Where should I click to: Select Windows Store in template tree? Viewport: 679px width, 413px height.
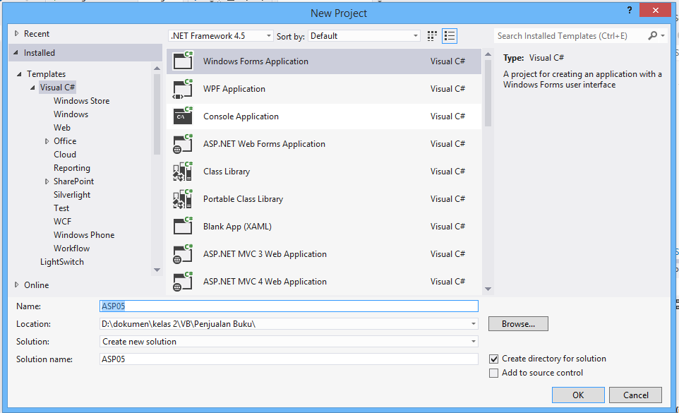pos(81,101)
